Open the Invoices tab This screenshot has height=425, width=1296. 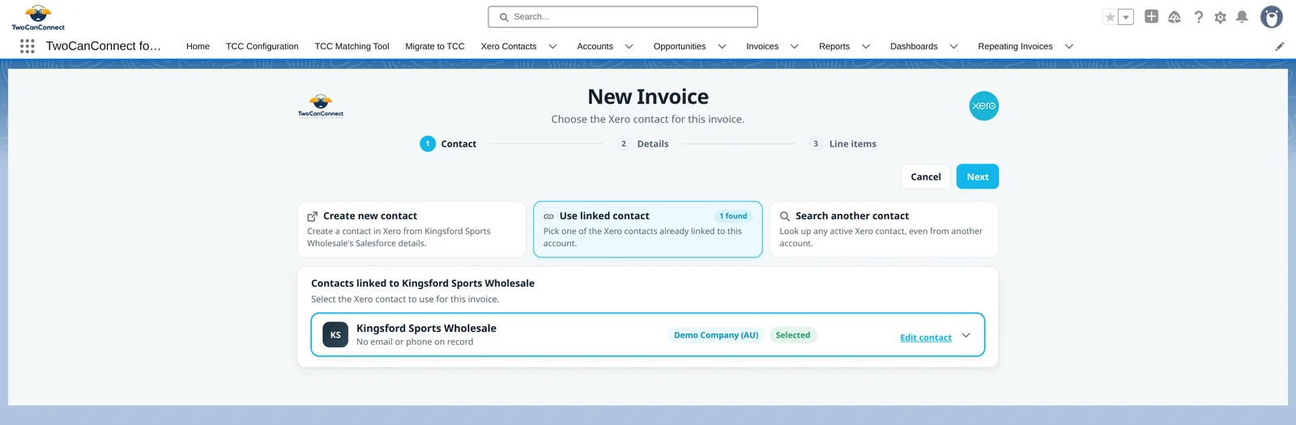(x=762, y=46)
